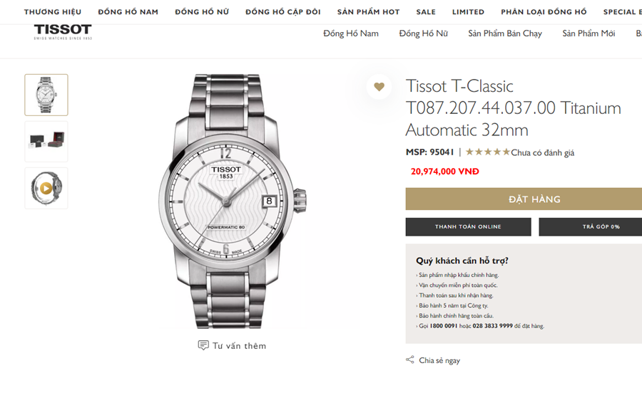Click the chat icon beside Tư vấn thêm

(x=203, y=345)
